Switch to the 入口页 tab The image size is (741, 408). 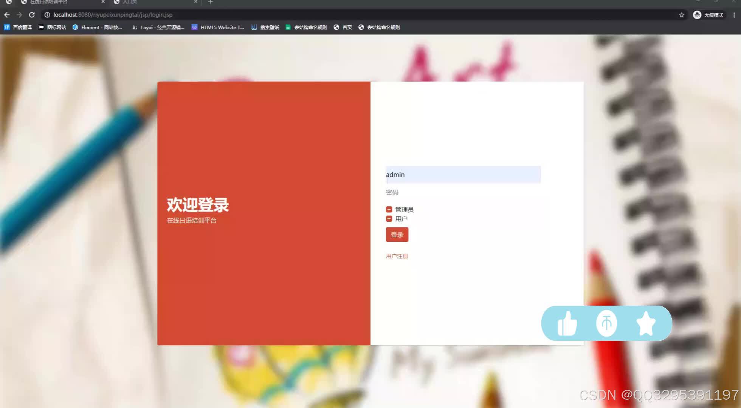click(155, 2)
